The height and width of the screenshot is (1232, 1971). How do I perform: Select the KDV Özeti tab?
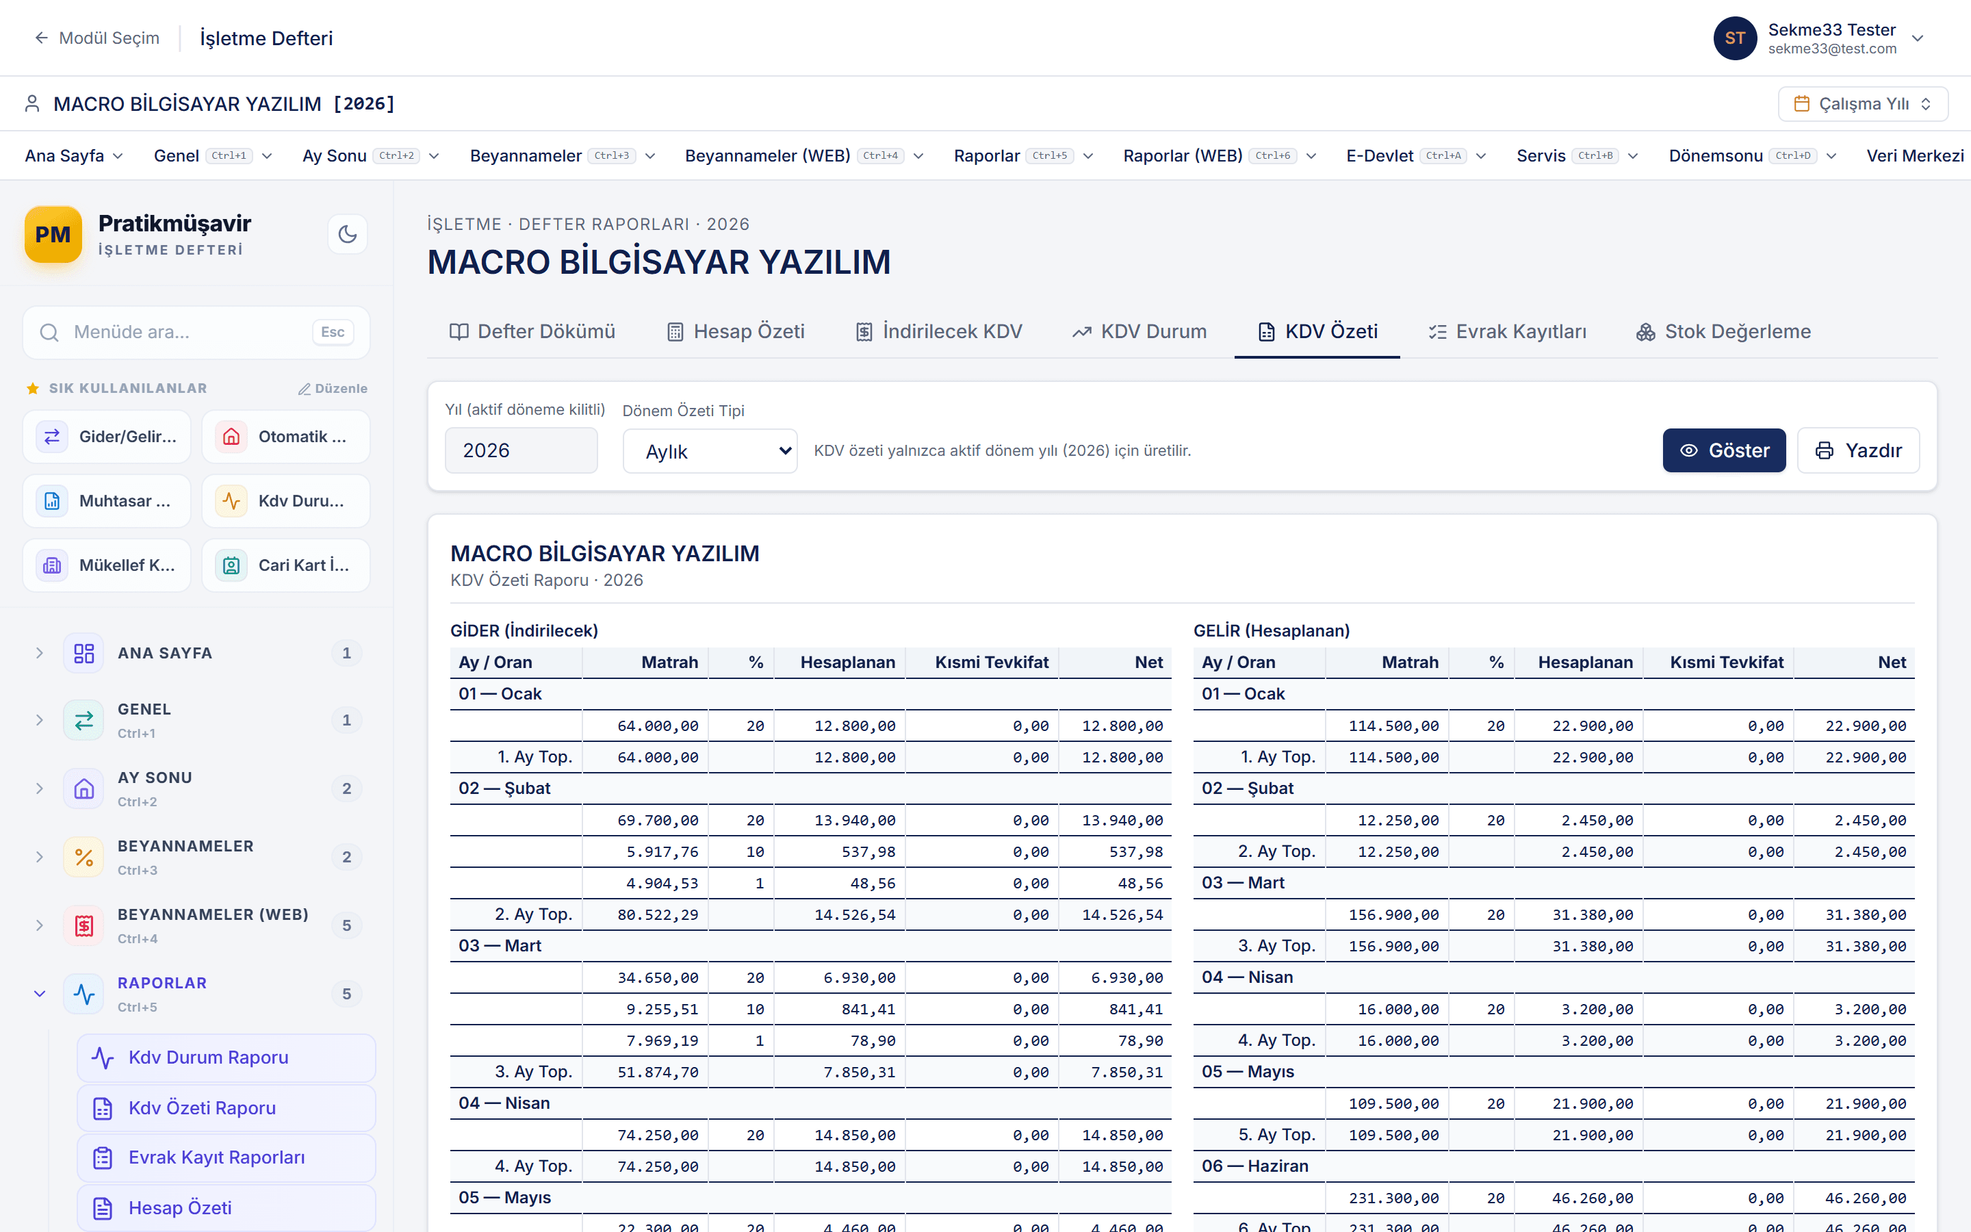click(x=1318, y=332)
